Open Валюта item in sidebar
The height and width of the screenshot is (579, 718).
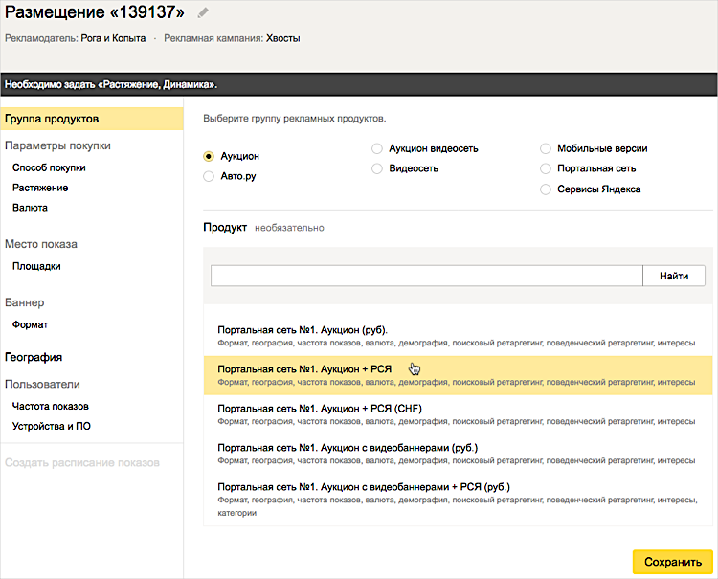coord(30,208)
